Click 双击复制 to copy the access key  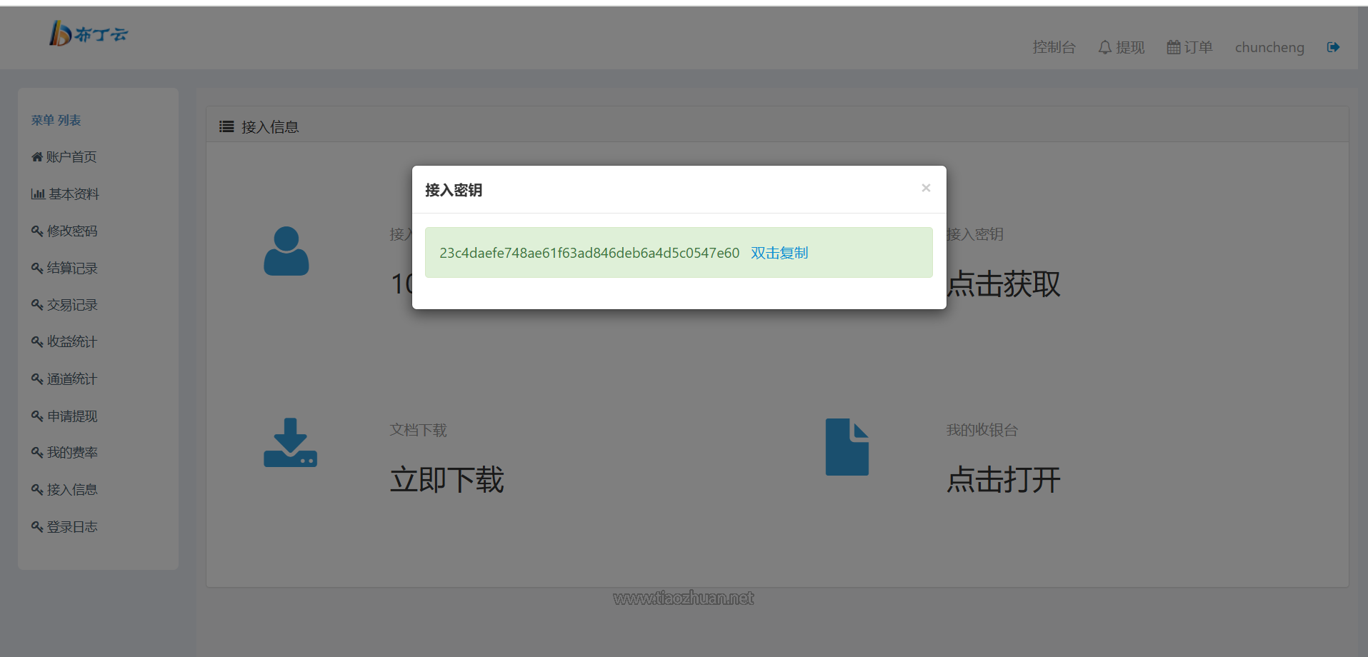click(x=779, y=252)
